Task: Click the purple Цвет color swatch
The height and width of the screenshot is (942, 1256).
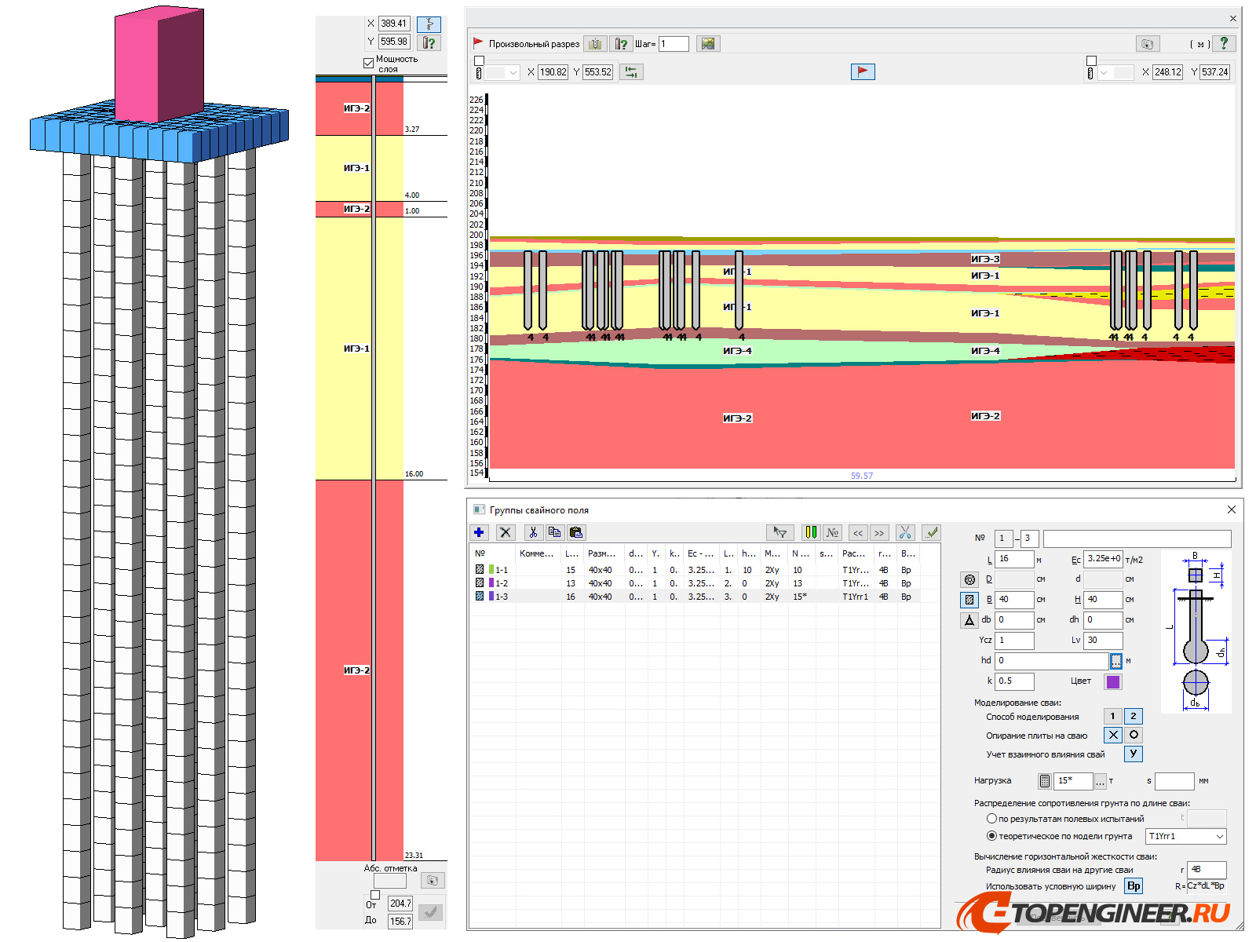Action: pos(1112,681)
